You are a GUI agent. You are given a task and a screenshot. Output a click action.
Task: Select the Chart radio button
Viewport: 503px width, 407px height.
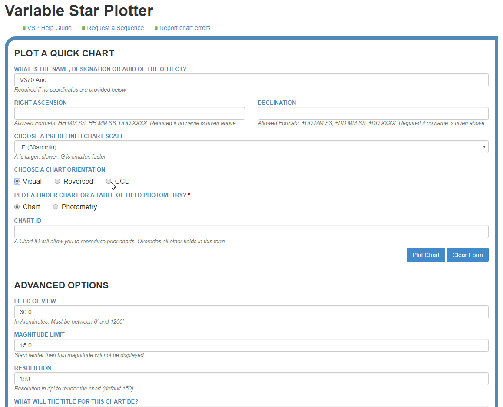(17, 207)
